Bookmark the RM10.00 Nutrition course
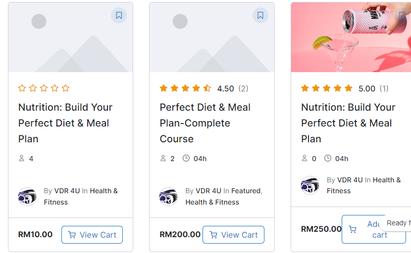This screenshot has width=411, height=253. (x=119, y=15)
